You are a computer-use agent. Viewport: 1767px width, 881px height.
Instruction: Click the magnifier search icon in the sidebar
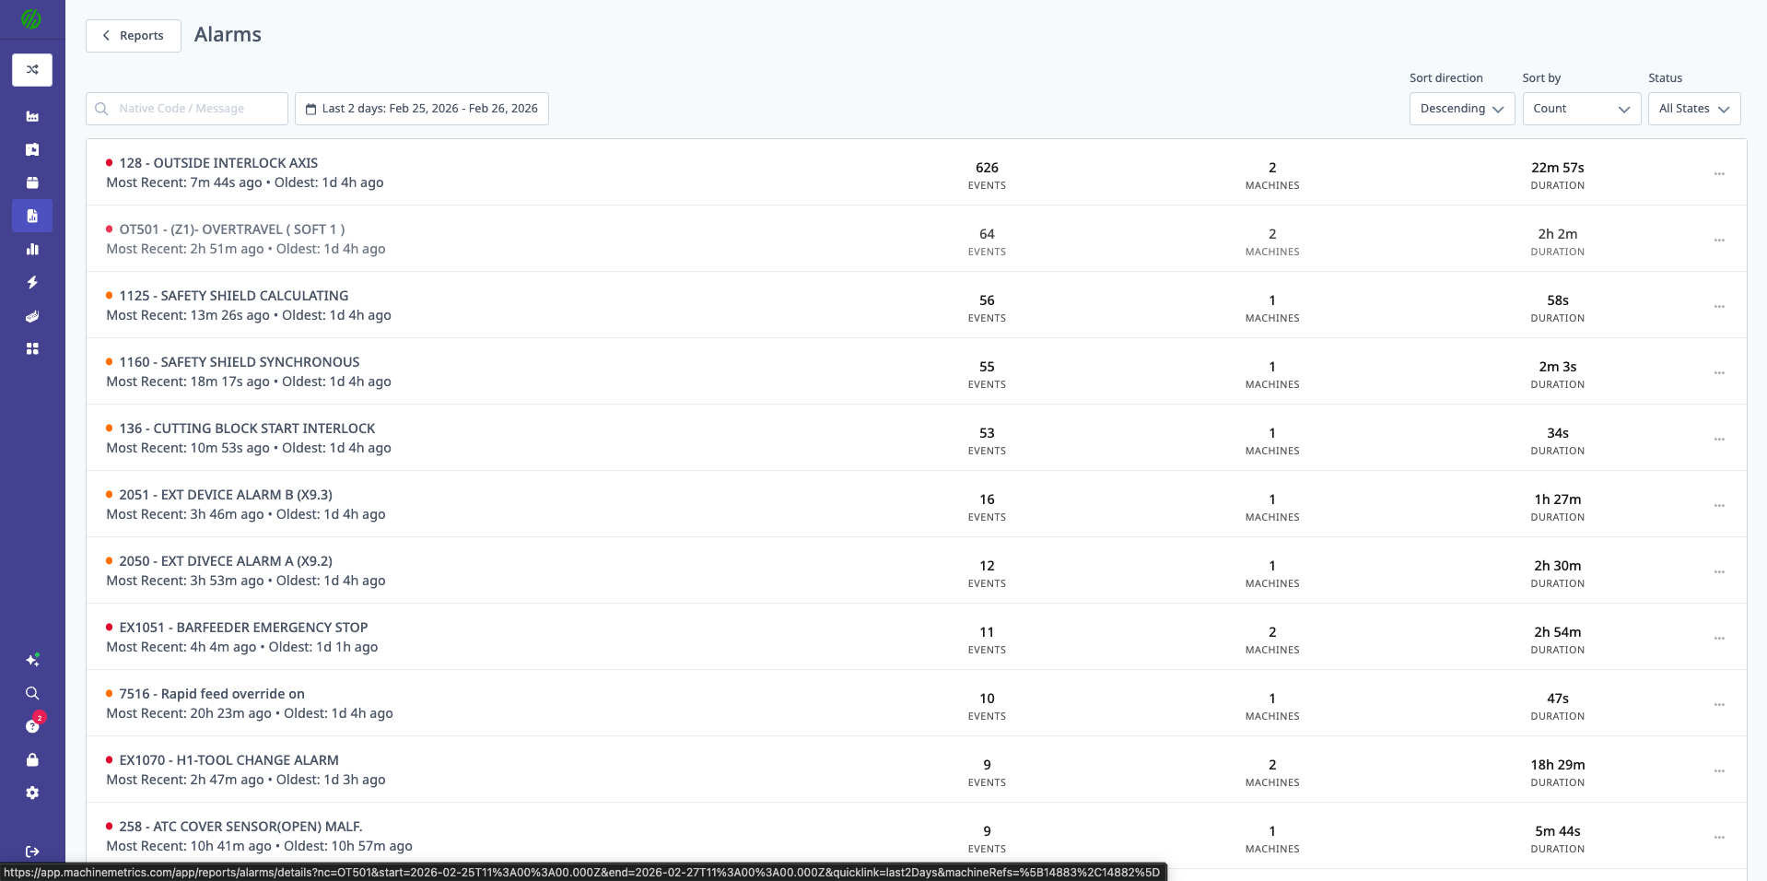pos(32,693)
